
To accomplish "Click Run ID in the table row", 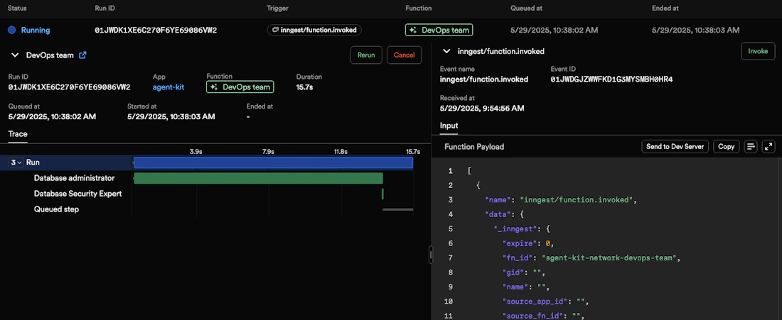I will pyautogui.click(x=156, y=30).
